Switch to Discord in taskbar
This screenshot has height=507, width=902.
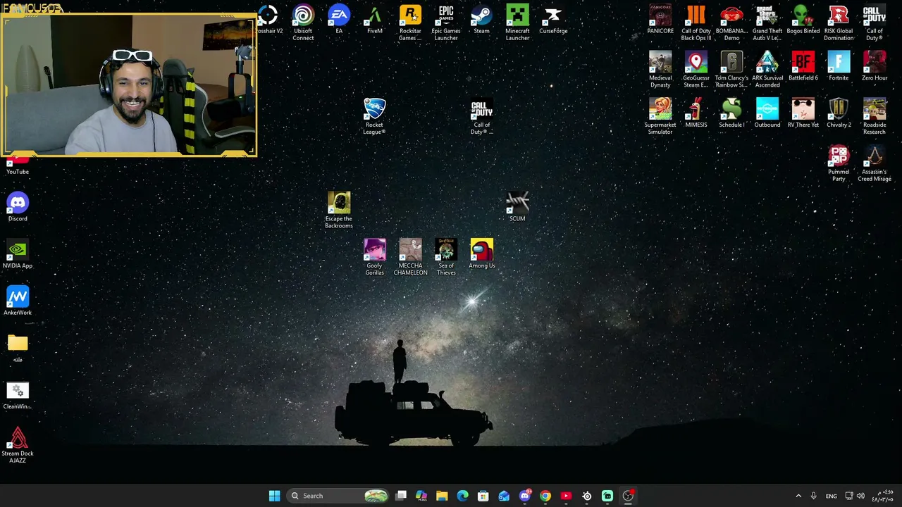(524, 496)
